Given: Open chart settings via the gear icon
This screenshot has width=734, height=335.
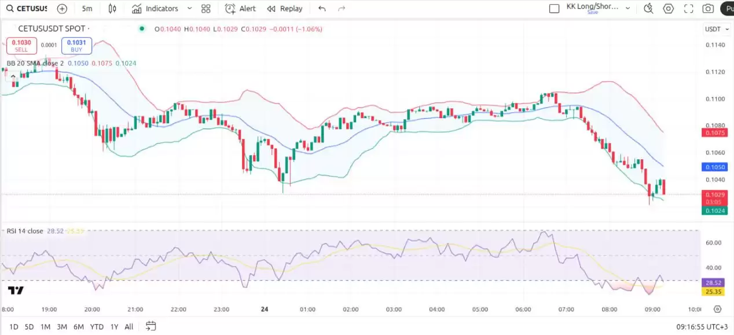Looking at the screenshot, I should pyautogui.click(x=667, y=9).
